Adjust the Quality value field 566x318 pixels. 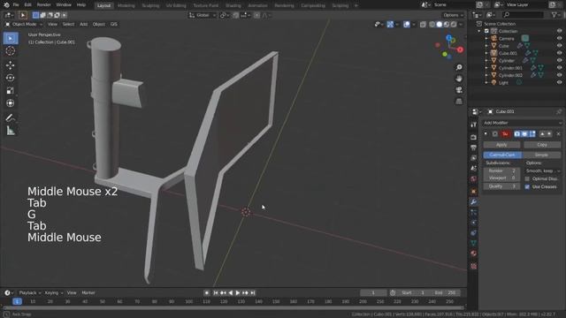501,186
